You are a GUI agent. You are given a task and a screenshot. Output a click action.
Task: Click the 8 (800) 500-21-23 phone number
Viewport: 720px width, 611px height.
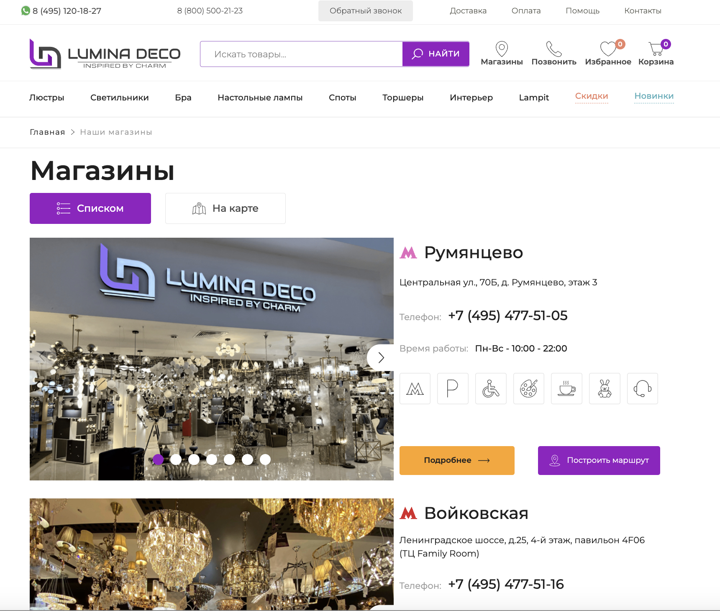click(210, 11)
